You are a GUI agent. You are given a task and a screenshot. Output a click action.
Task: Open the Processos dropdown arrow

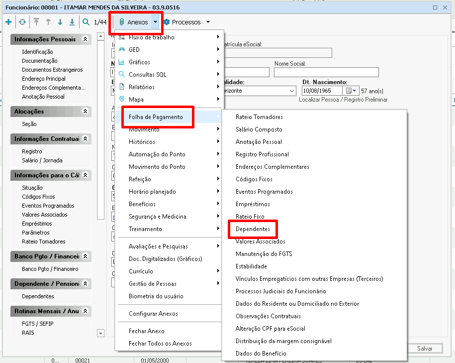(x=208, y=22)
